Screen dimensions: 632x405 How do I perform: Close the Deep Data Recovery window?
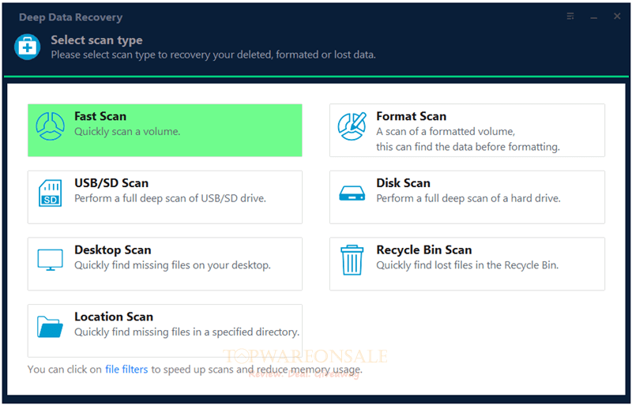617,16
